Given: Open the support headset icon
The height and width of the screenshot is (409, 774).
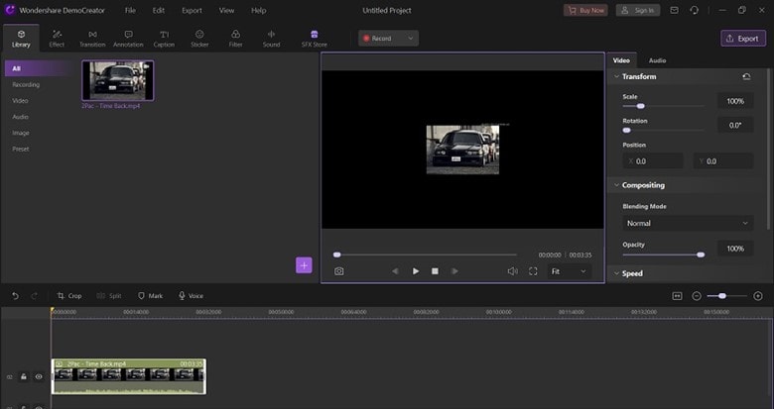Looking at the screenshot, I should [x=694, y=10].
